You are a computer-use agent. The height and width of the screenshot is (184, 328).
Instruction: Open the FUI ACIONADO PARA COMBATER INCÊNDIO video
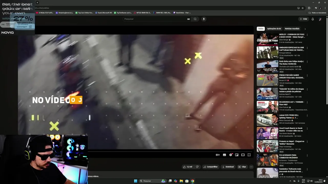point(268,160)
